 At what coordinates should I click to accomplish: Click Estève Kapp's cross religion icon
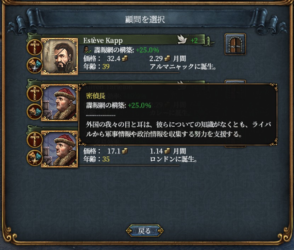pyautogui.click(x=35, y=47)
